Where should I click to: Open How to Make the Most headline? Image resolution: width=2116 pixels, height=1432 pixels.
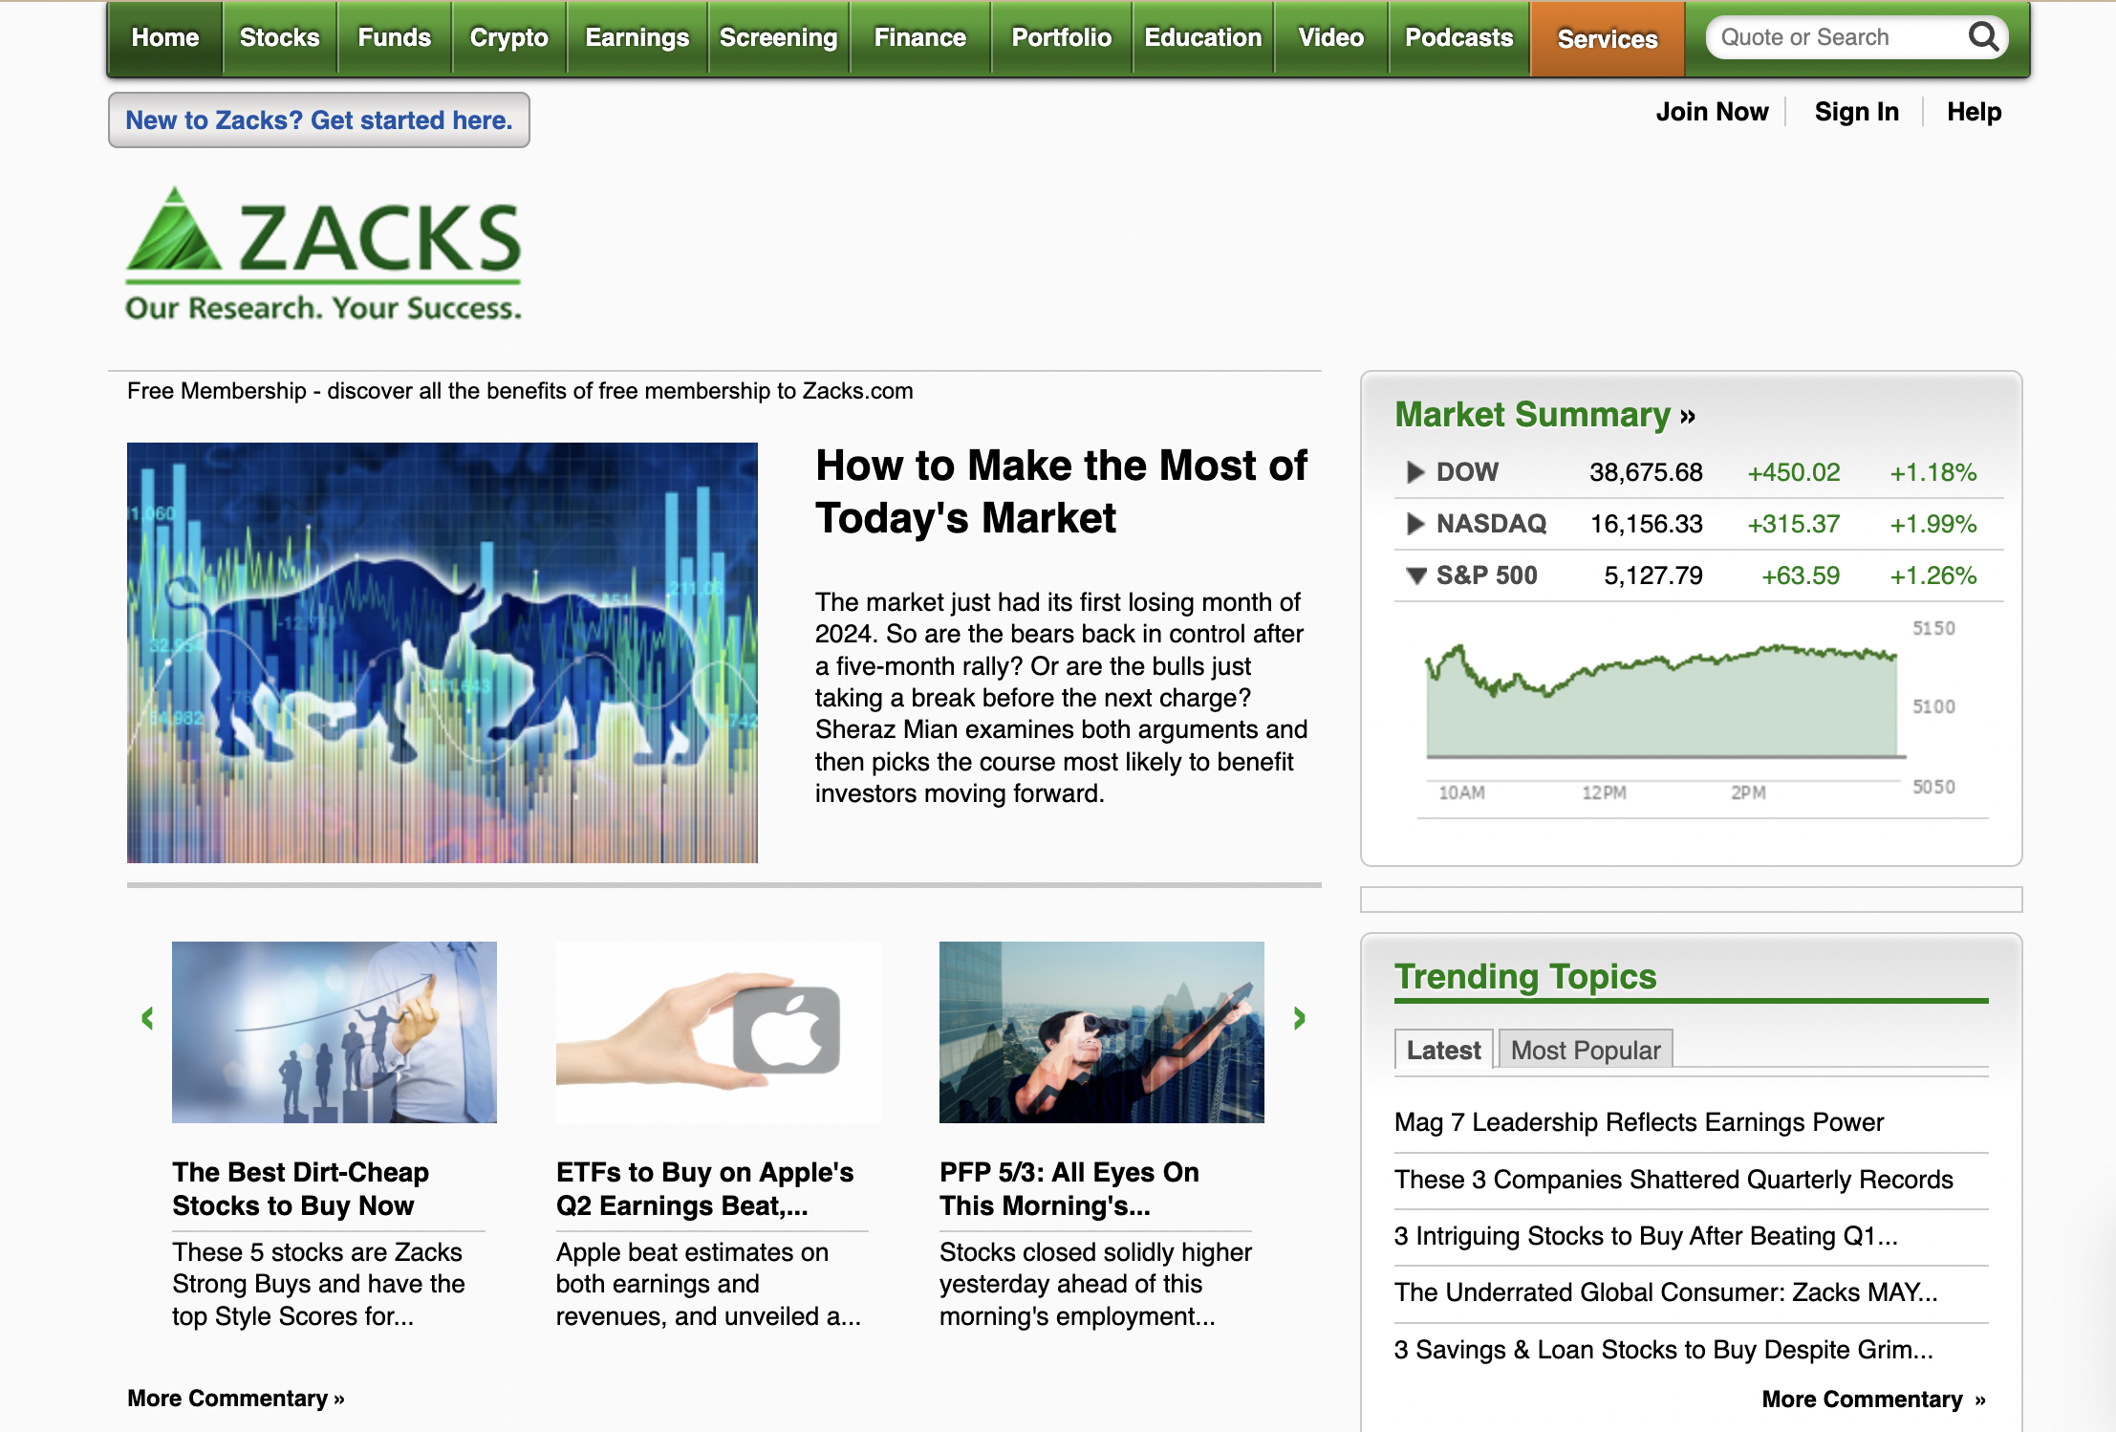tap(1061, 491)
